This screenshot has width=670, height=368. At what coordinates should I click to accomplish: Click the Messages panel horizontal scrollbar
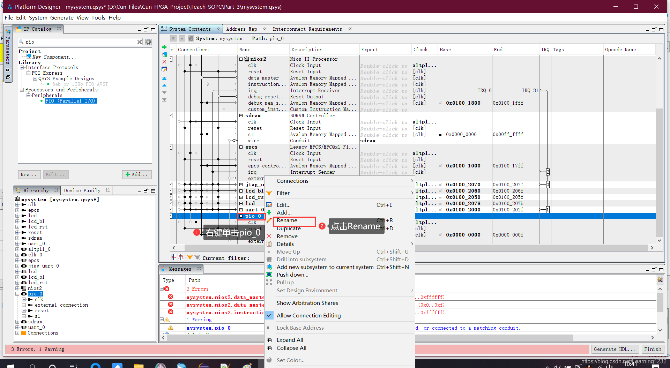point(370,338)
